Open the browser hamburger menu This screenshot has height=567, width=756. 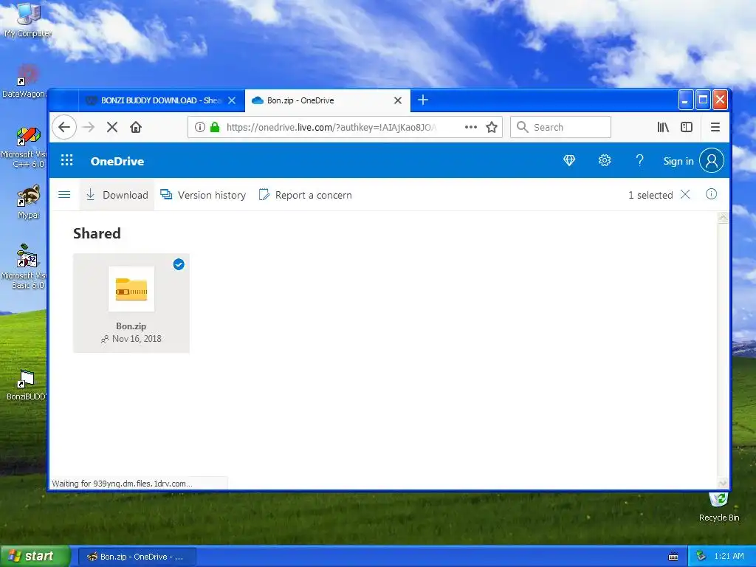point(715,127)
